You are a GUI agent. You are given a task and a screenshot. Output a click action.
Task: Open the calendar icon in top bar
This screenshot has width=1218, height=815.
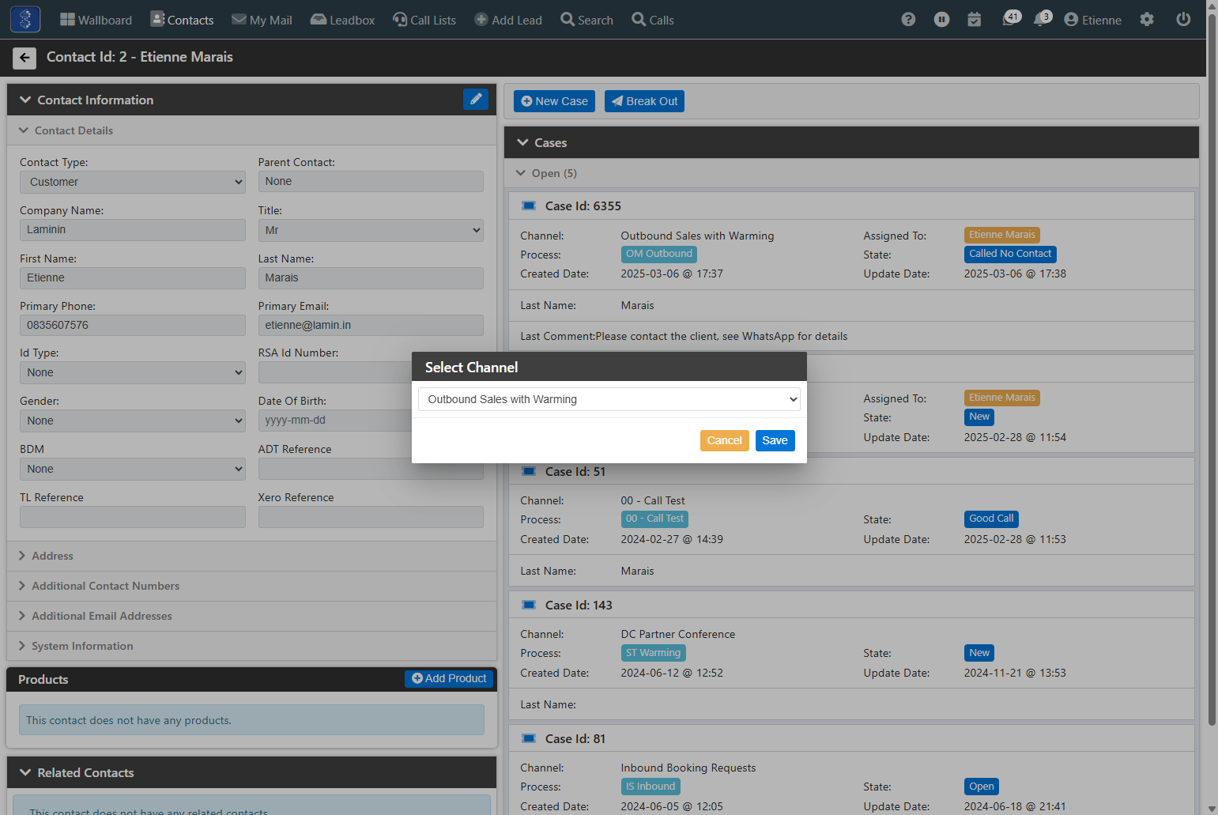(975, 20)
